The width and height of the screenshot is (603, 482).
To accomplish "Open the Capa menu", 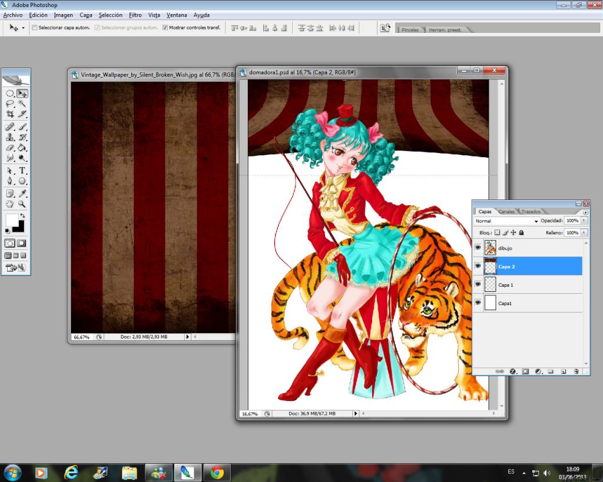I will point(86,15).
